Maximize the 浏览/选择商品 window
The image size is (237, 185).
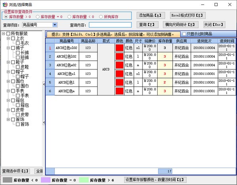pyautogui.click(x=216, y=4)
